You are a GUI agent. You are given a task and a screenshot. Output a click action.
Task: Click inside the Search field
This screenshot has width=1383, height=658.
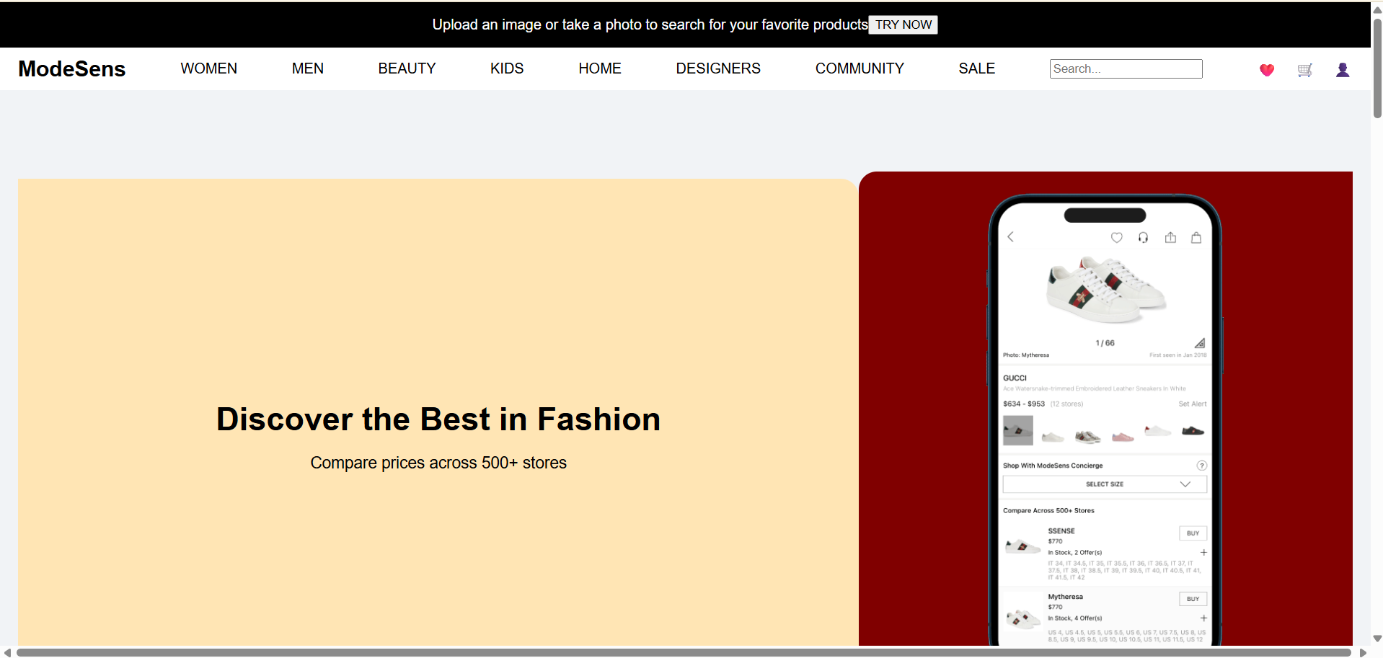(1126, 68)
